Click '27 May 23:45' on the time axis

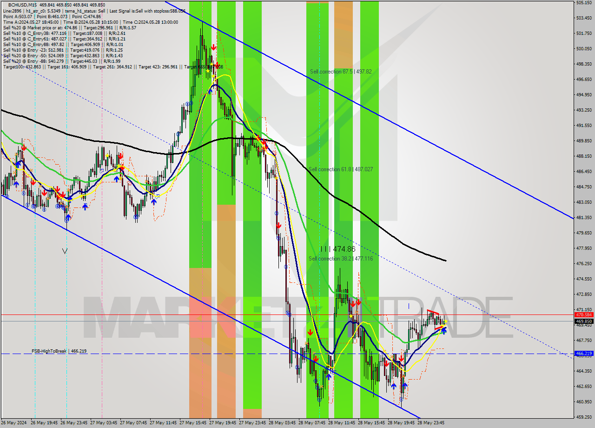(252, 423)
